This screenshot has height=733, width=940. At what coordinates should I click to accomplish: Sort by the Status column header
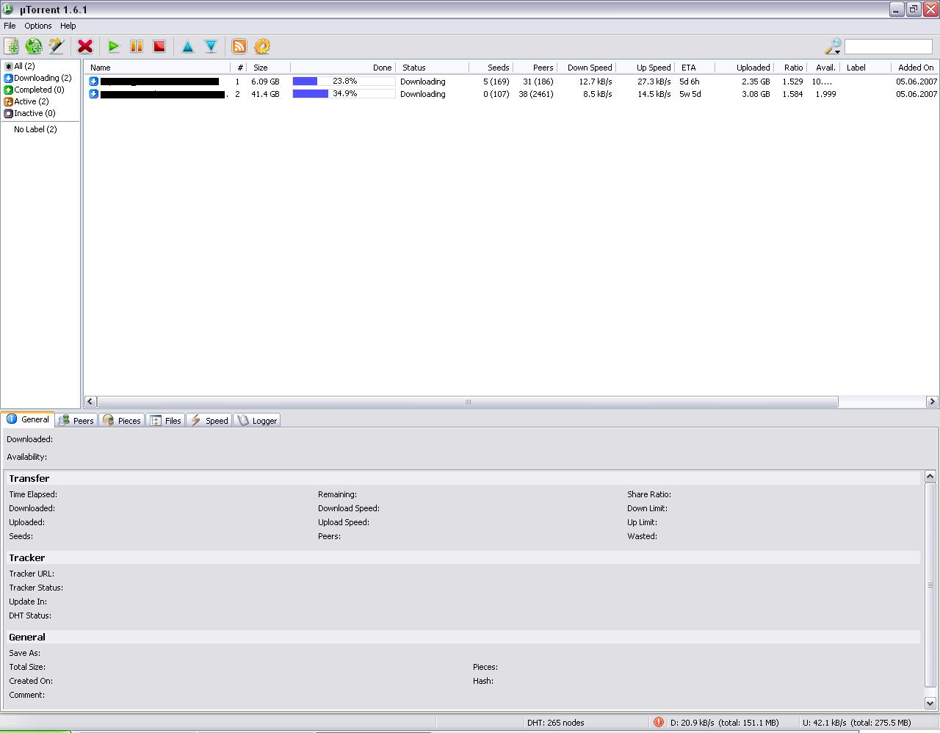[433, 68]
